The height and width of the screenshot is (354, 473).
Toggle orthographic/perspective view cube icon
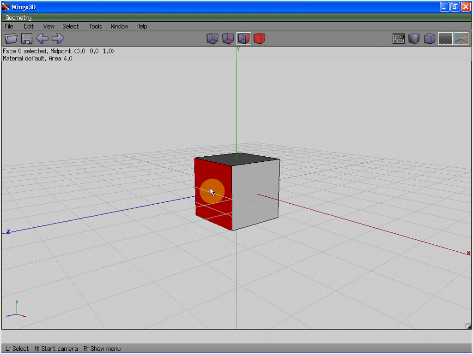point(430,39)
